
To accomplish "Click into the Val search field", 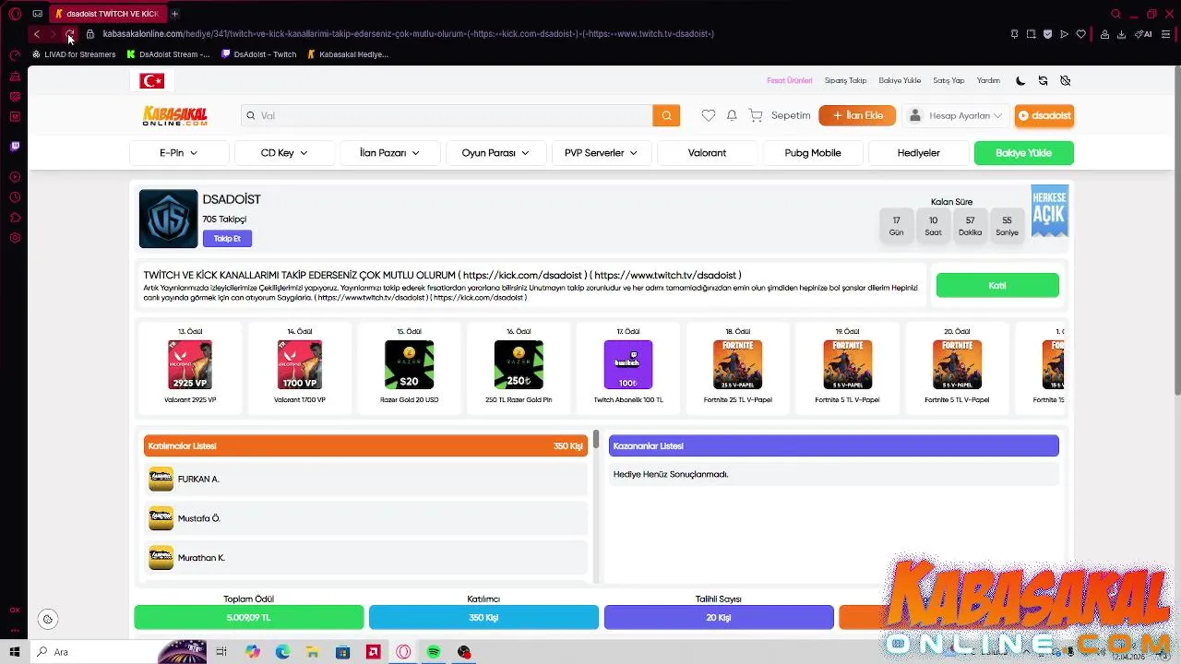I will click(447, 115).
